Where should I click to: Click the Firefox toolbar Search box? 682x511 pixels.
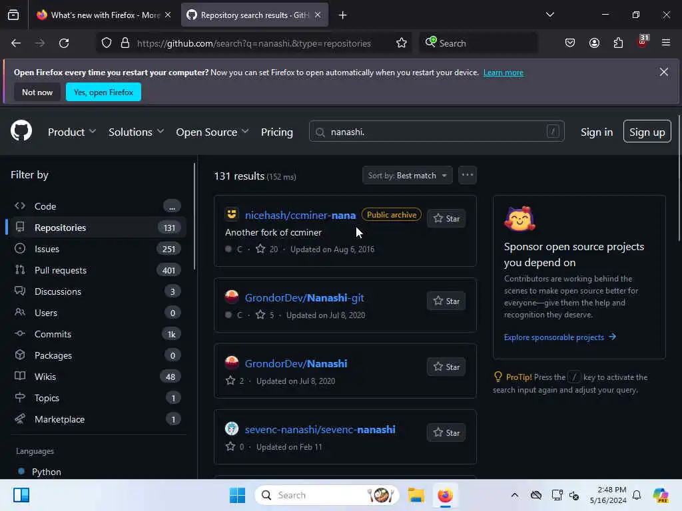point(478,43)
